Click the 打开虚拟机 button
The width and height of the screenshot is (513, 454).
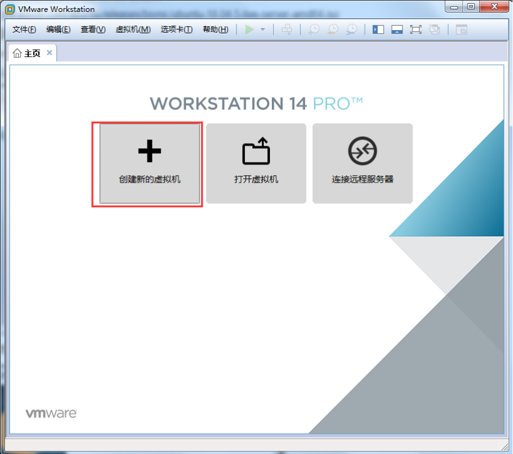point(256,163)
